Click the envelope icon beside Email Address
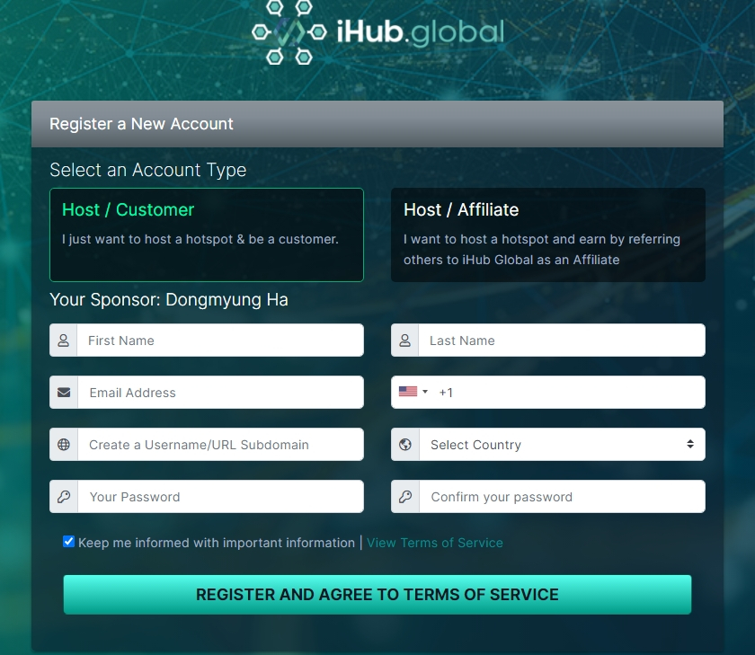This screenshot has height=655, width=755. pyautogui.click(x=64, y=393)
